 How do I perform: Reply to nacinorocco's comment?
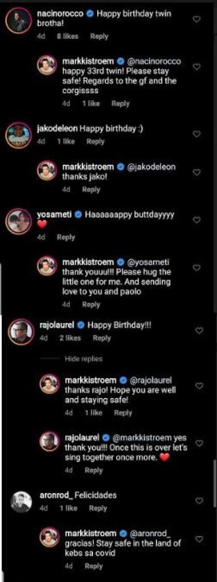coord(99,36)
